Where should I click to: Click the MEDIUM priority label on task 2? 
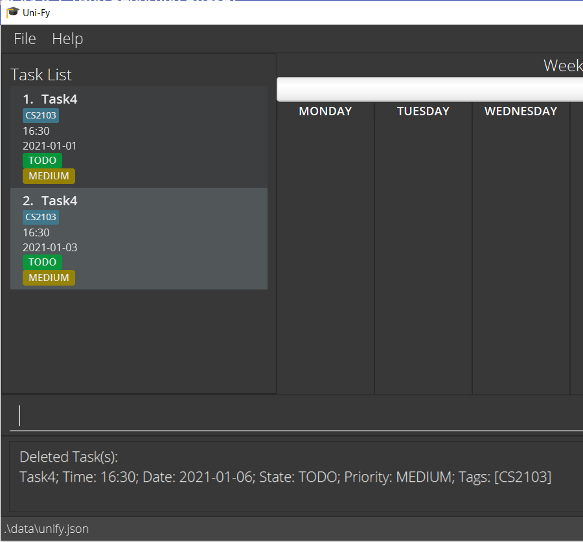(x=49, y=278)
